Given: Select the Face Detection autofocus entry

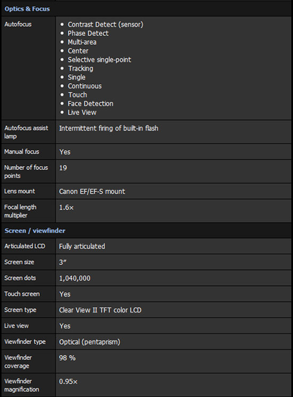Looking at the screenshot, I should 91,103.
